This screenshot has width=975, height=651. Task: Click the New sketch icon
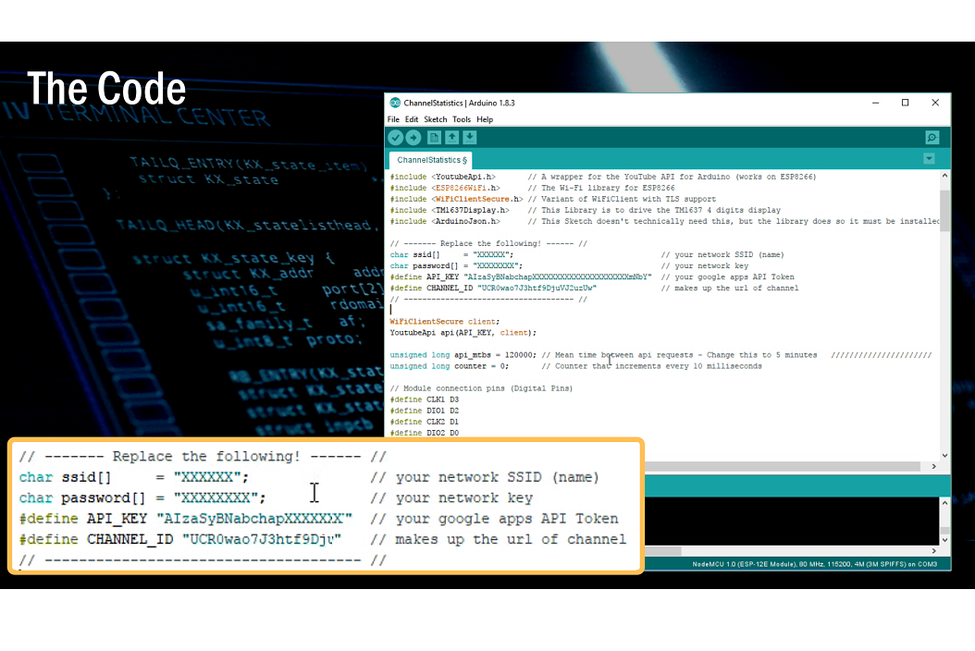[x=434, y=138]
